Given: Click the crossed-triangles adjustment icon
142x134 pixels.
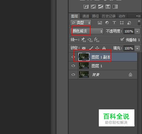Looking at the screenshot, I should 108,7.
